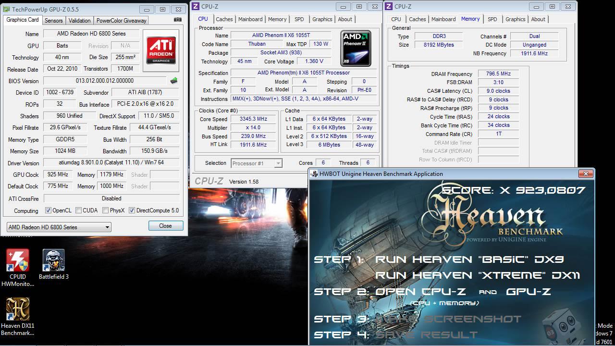This screenshot has width=615, height=346.
Task: Switch to GPU-Z Validation tab
Action: 79,21
